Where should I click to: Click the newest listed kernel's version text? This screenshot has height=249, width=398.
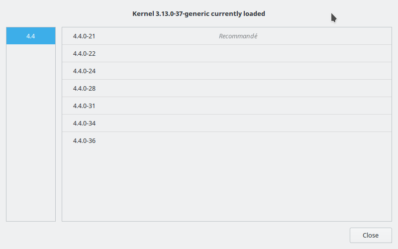(x=84, y=141)
